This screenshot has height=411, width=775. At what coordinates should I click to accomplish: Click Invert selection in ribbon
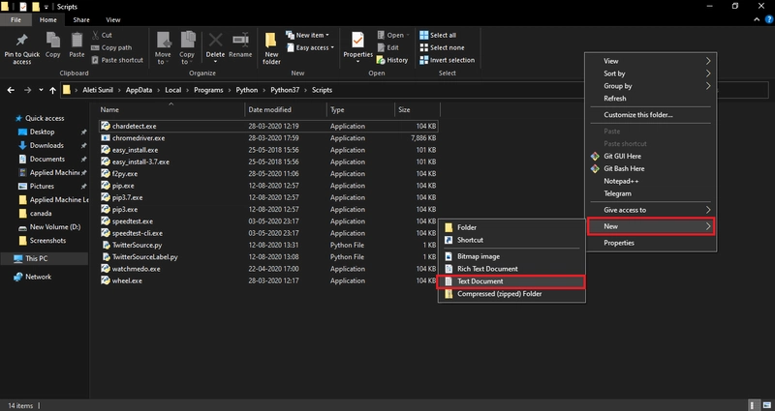tap(447, 60)
